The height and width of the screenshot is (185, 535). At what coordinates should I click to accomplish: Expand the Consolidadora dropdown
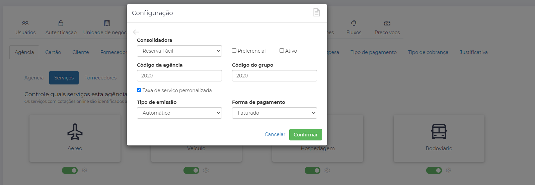click(179, 51)
